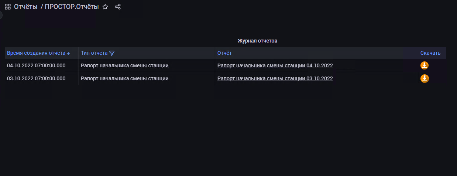The image size is (457, 176).
Task: Sort by the Отчёт column header
Action: (x=224, y=53)
